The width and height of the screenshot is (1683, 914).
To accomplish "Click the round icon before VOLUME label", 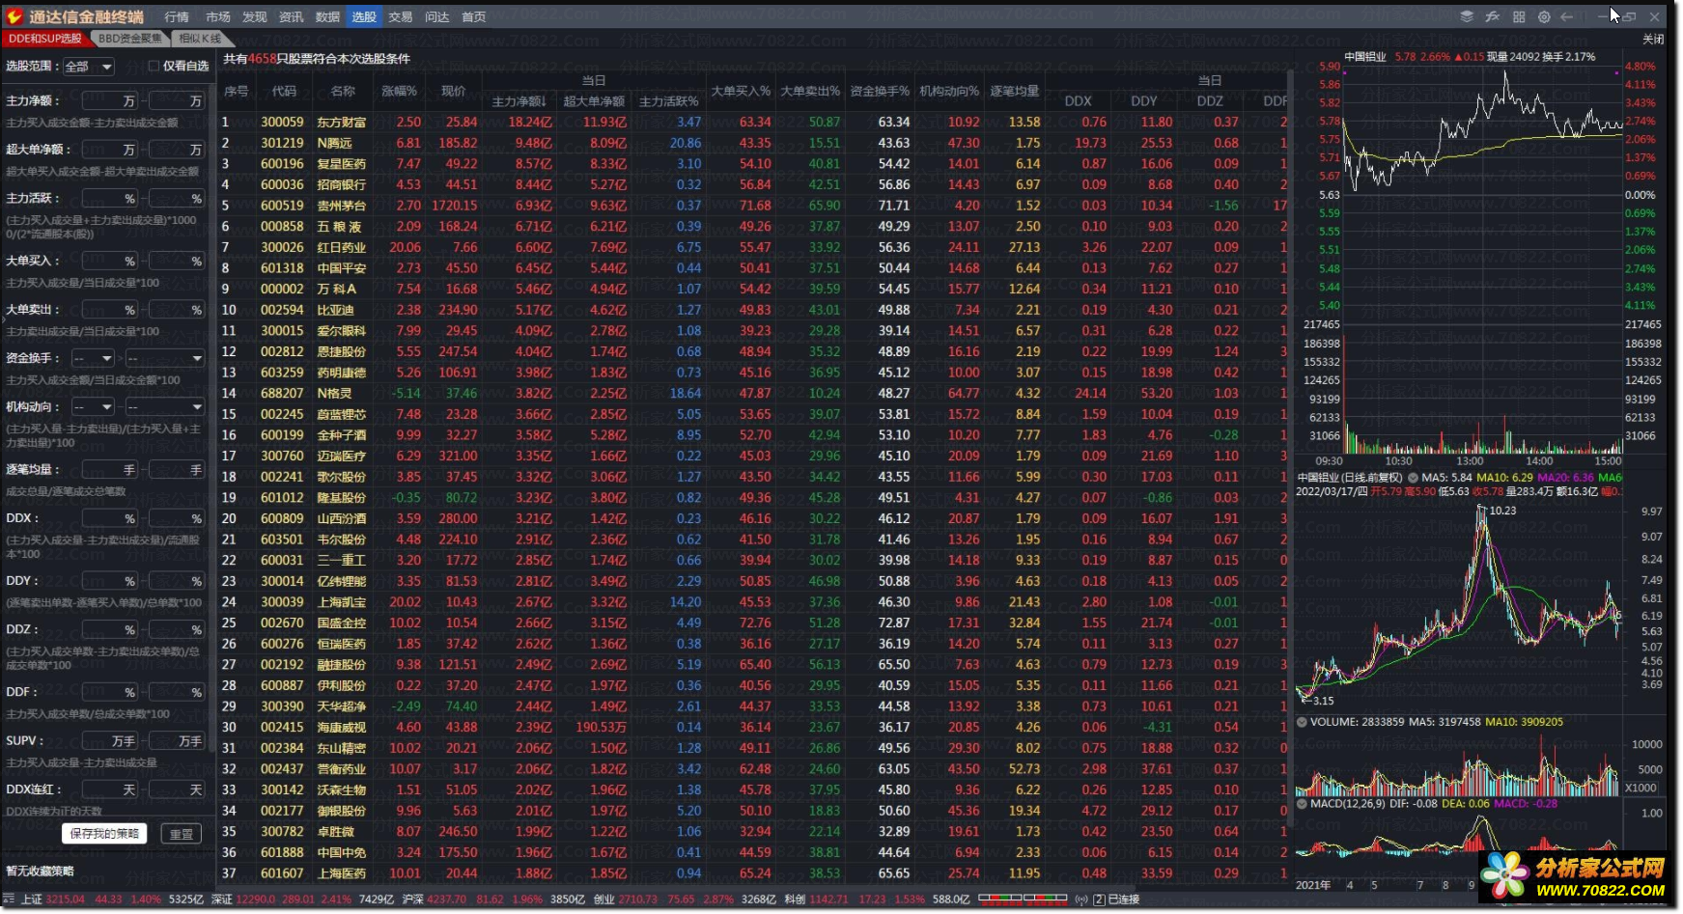I will click(1302, 722).
